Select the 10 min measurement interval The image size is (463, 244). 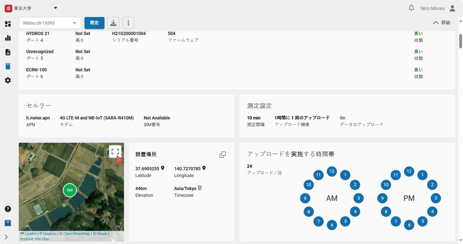click(254, 118)
